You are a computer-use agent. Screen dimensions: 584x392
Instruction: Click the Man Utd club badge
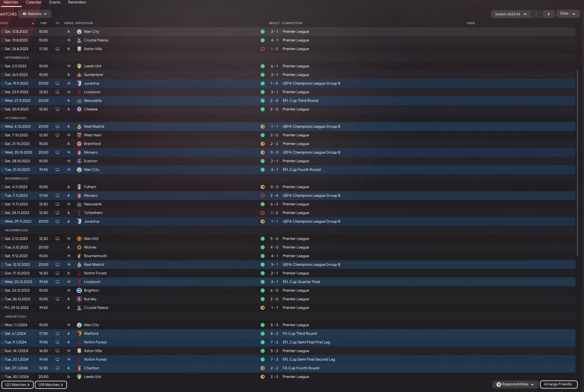click(x=79, y=239)
